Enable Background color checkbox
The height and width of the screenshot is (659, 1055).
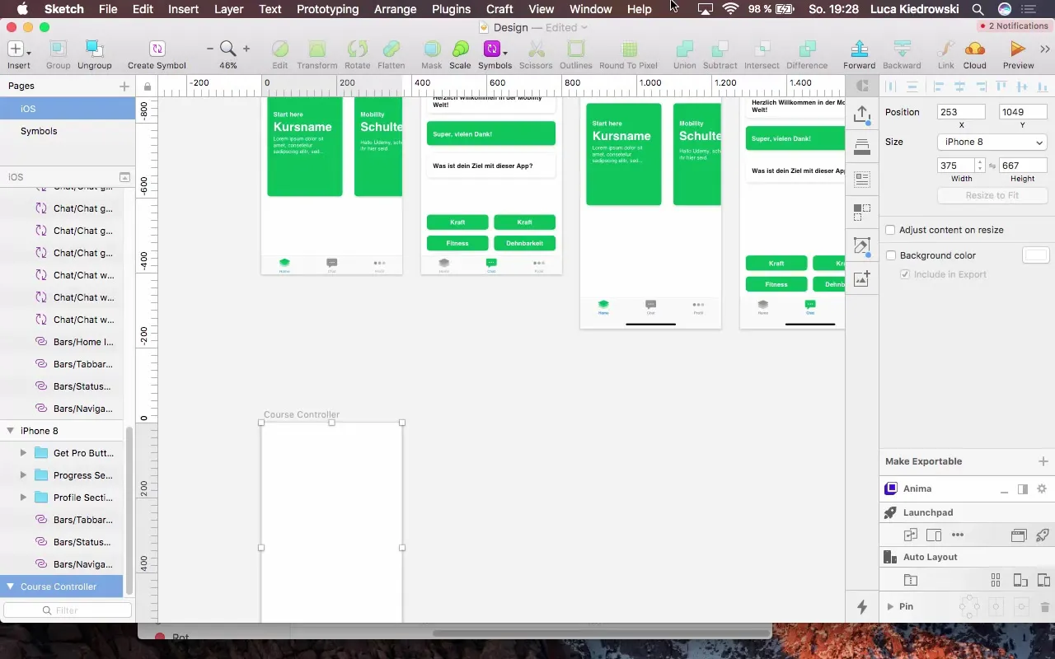click(890, 255)
